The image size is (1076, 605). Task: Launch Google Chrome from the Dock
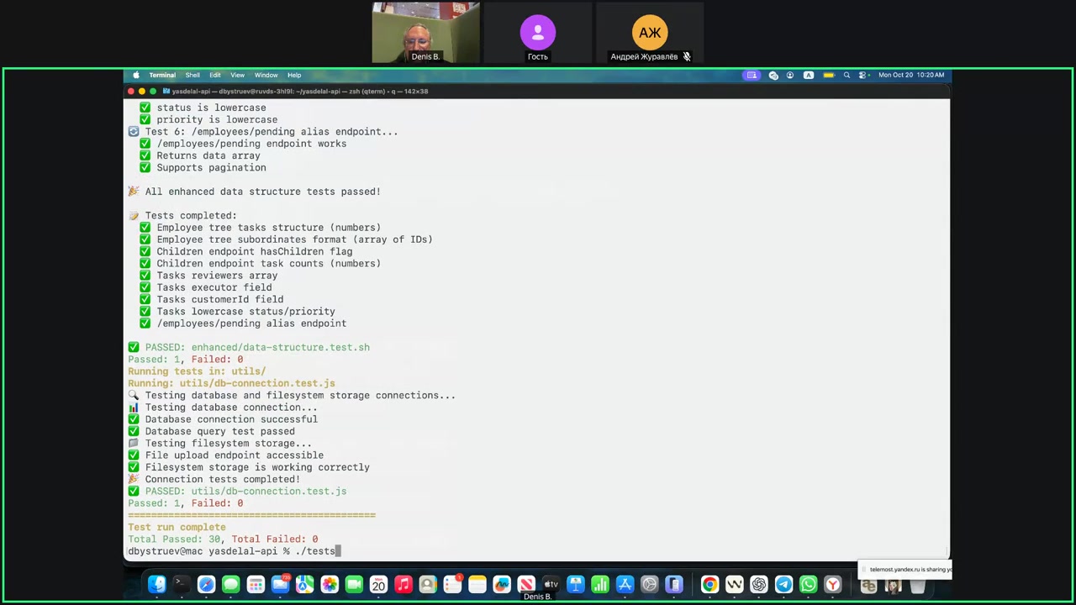[x=709, y=585]
